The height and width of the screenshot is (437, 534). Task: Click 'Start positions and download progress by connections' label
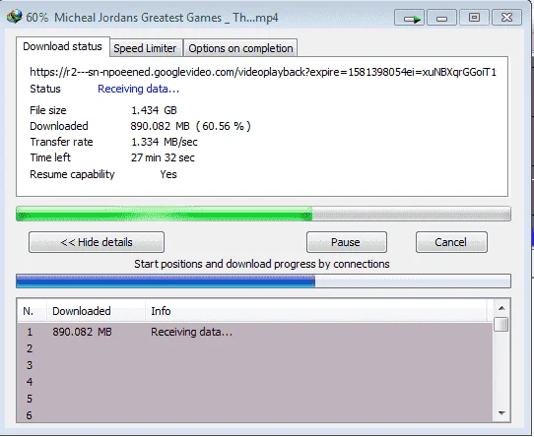[x=262, y=264]
